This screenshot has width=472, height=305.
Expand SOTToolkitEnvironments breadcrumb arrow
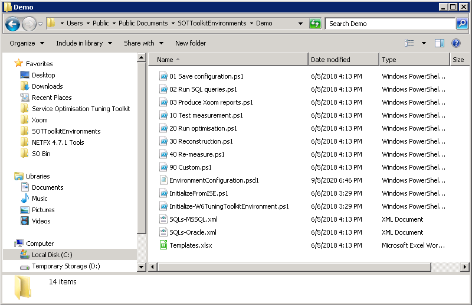[x=251, y=23]
